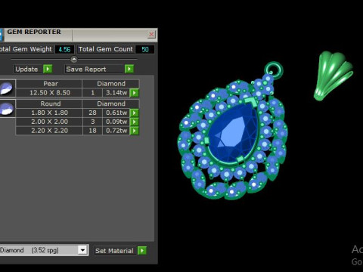
Task: Select the pear center stone in the pendant
Action: 233,133
